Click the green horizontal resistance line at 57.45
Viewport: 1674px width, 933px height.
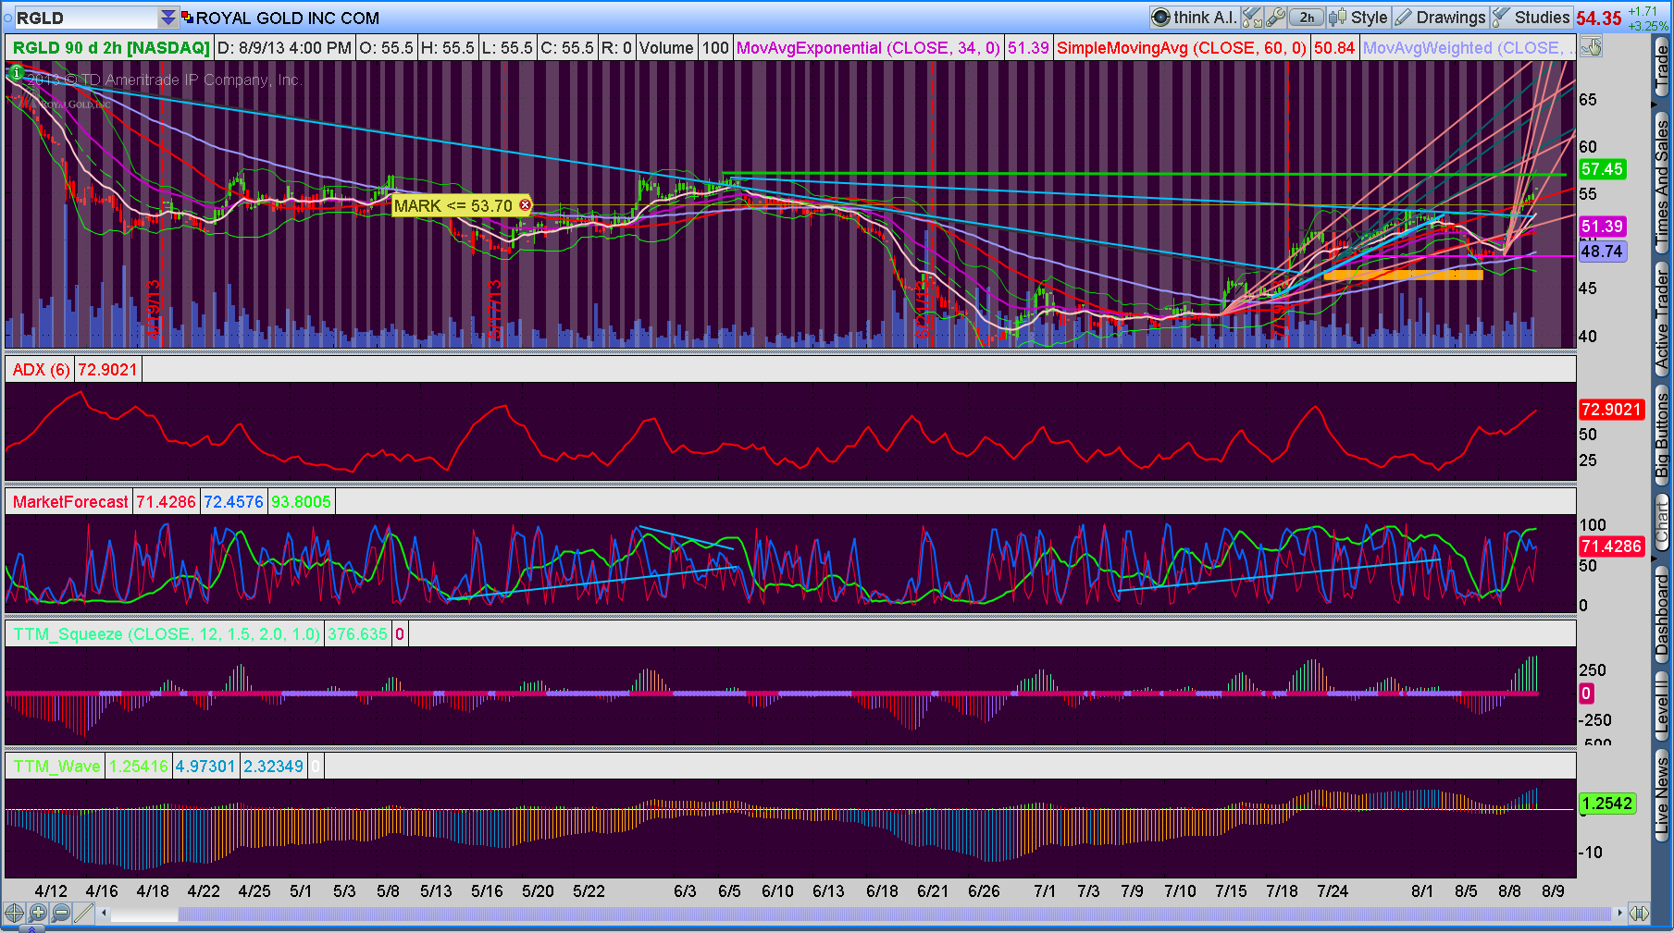1144,175
